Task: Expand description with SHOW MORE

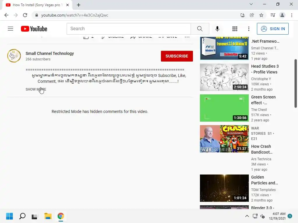Action: [x=36, y=89]
